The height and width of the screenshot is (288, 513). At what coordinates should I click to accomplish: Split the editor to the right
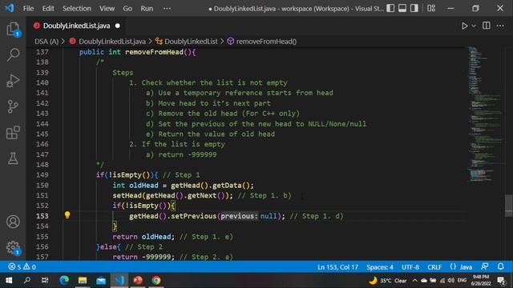pyautogui.click(x=487, y=26)
